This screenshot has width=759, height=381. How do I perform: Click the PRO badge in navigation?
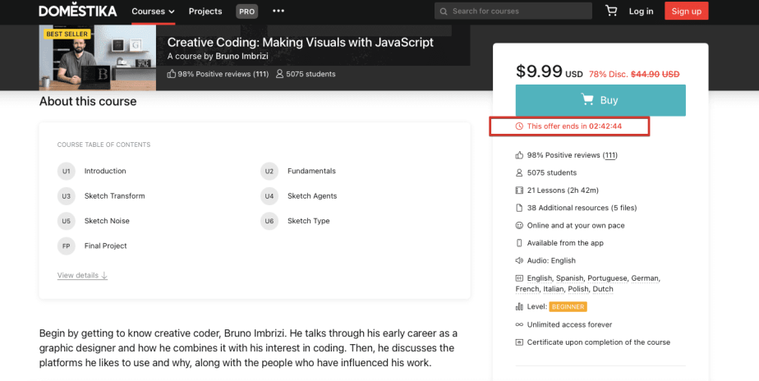pyautogui.click(x=246, y=11)
